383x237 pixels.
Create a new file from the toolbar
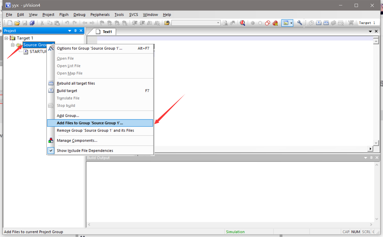pyautogui.click(x=10, y=23)
